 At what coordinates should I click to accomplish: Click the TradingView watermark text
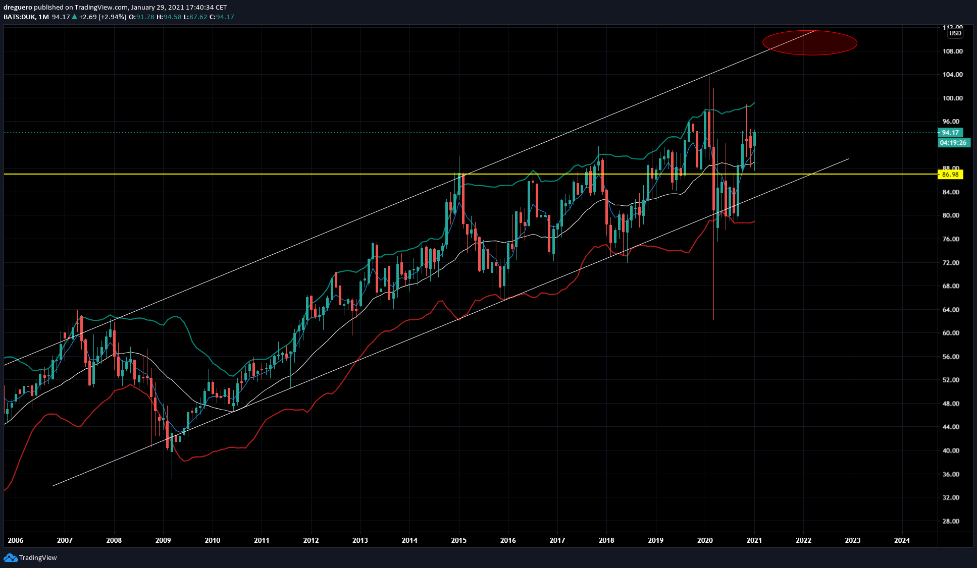(38, 557)
